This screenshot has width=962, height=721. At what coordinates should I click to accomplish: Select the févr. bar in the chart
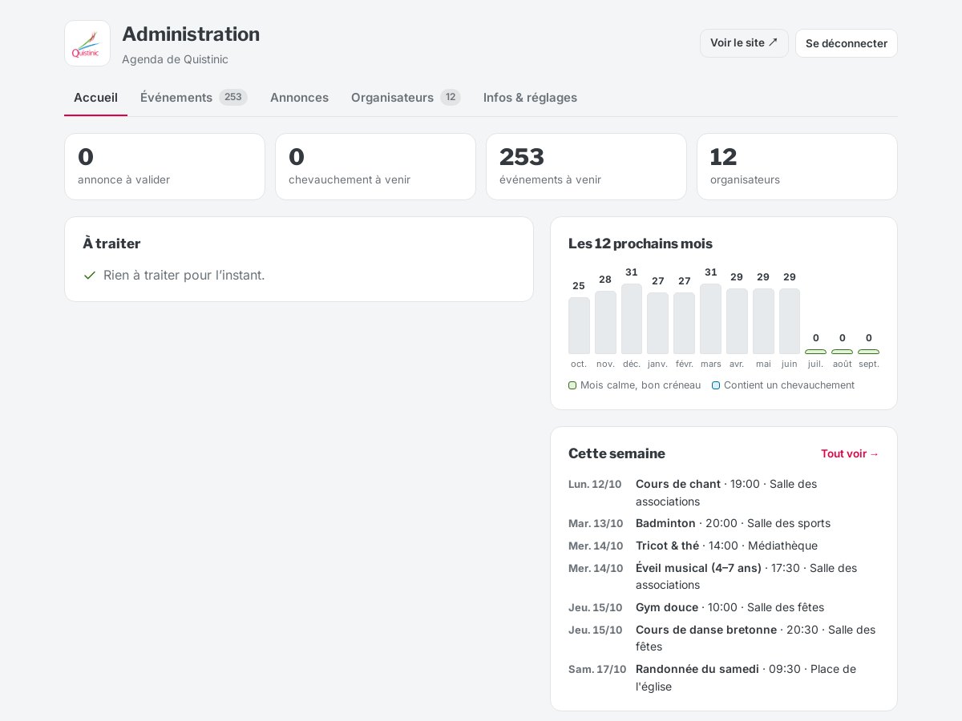pyautogui.click(x=684, y=323)
